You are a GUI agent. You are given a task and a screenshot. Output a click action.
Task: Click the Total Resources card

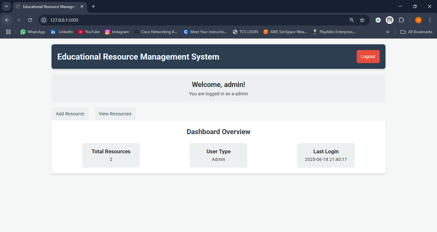(111, 155)
